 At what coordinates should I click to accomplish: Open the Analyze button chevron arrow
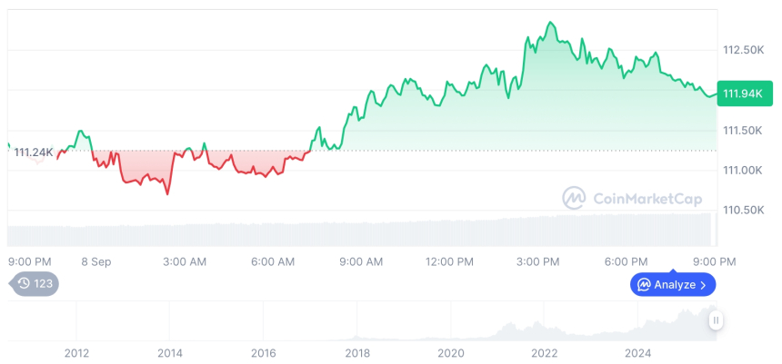(x=703, y=285)
